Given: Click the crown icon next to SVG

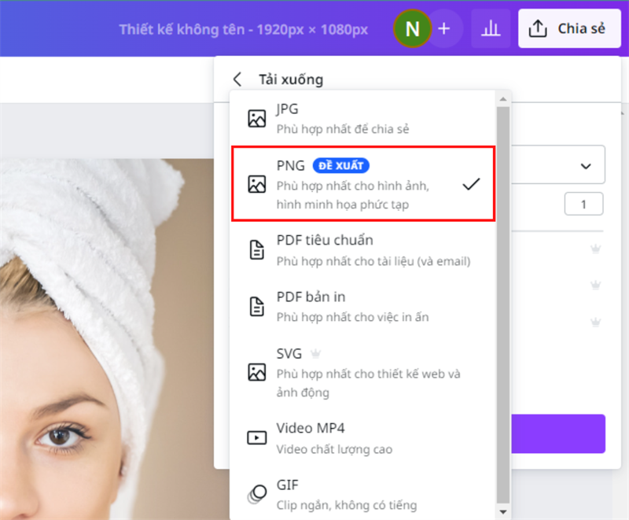Looking at the screenshot, I should pos(314,353).
